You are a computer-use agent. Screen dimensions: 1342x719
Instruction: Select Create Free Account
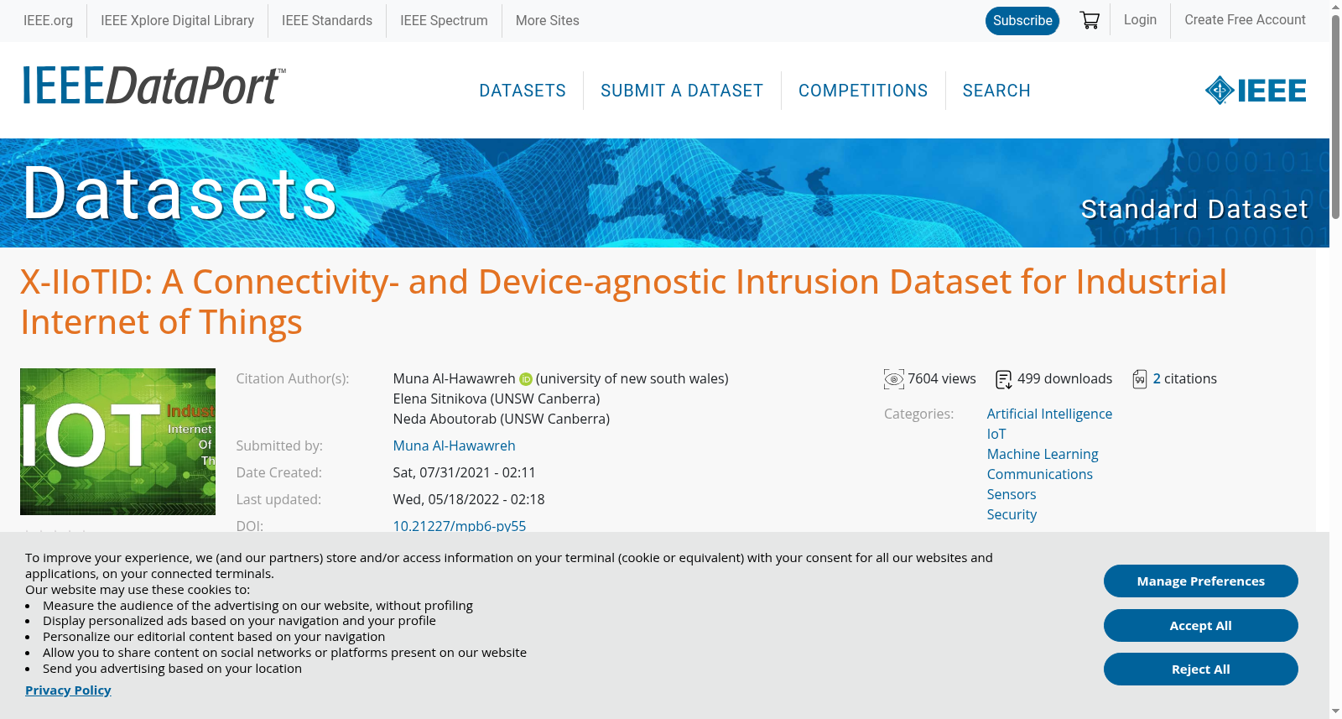[x=1245, y=19]
